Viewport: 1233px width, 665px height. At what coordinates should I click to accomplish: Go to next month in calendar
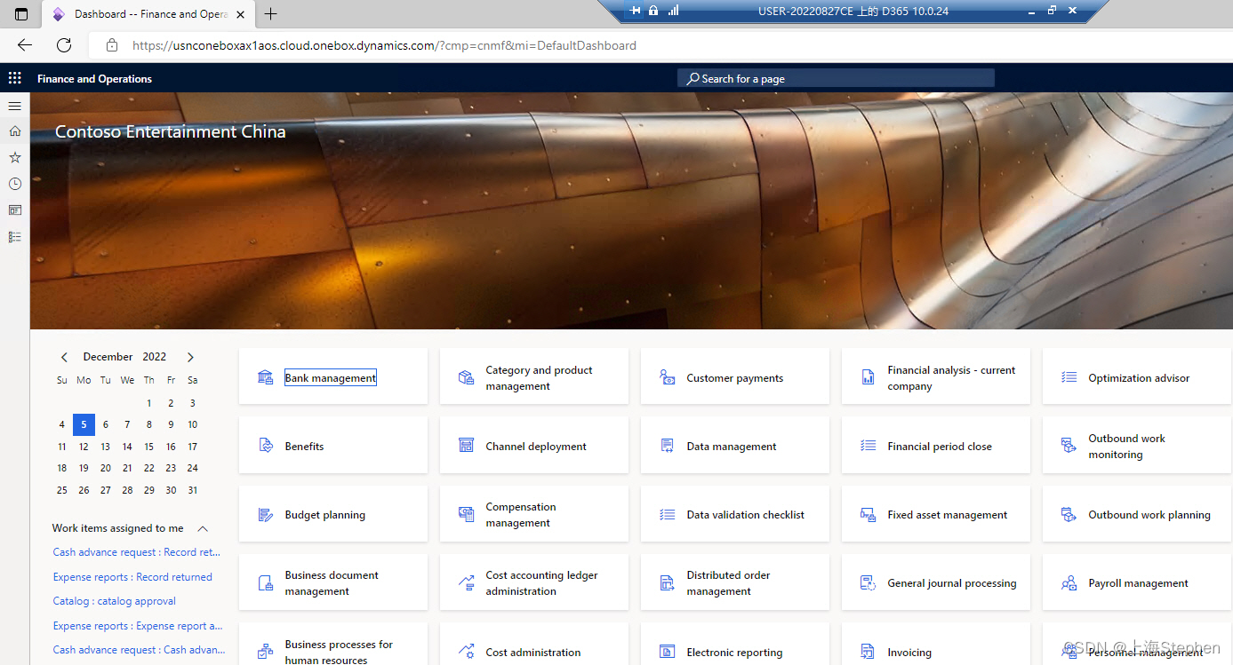coord(190,357)
